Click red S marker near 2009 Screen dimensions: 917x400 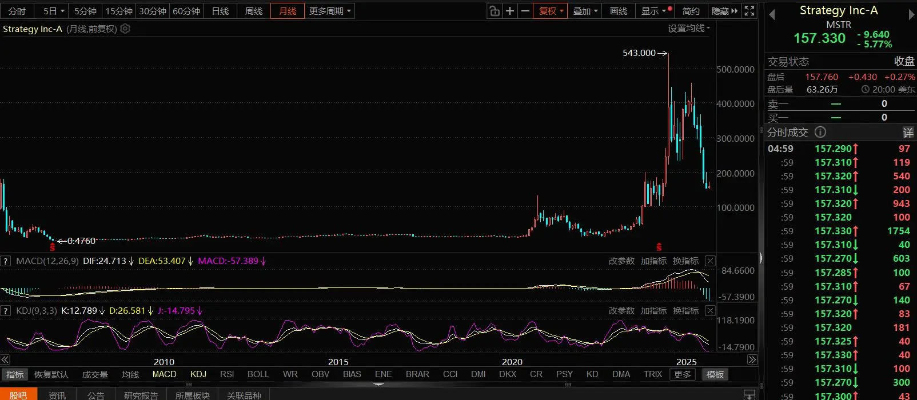point(53,247)
